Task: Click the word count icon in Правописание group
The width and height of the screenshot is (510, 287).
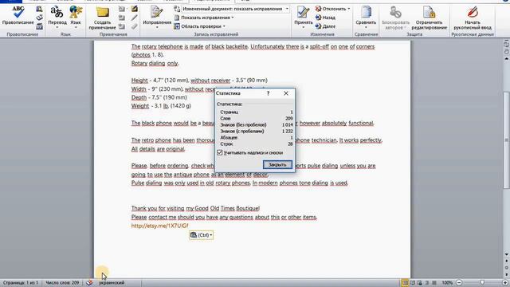Action: coord(39,26)
